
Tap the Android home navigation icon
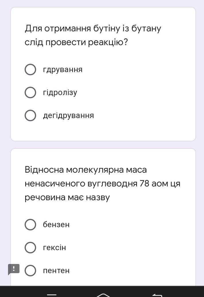click(x=103, y=295)
